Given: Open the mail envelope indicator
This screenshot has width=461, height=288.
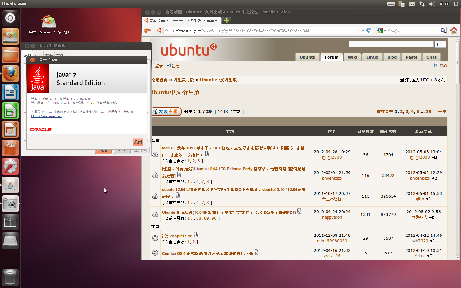Looking at the screenshot, I should [412, 4].
